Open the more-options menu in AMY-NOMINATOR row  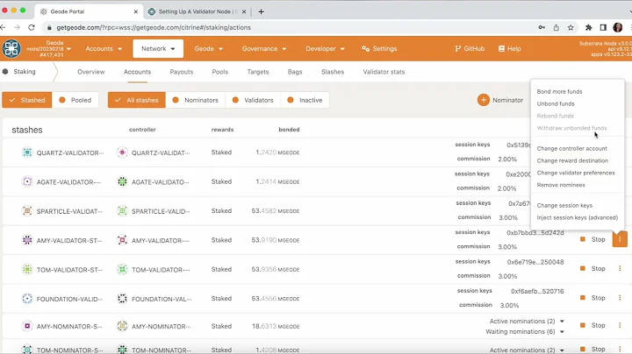pyautogui.click(x=620, y=325)
